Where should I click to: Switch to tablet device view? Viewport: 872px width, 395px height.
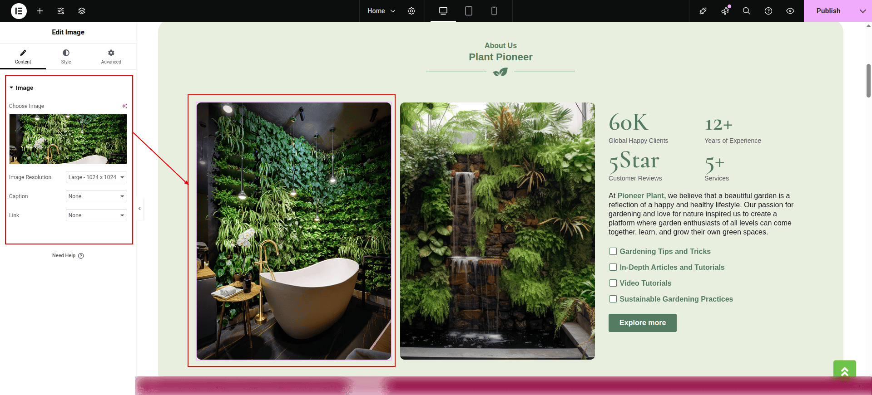[469, 11]
